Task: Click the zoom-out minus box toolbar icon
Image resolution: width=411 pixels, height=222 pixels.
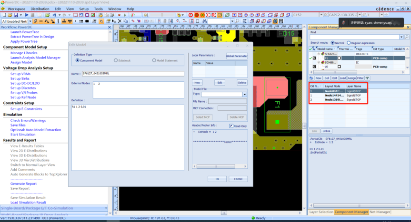Action: tap(240, 15)
